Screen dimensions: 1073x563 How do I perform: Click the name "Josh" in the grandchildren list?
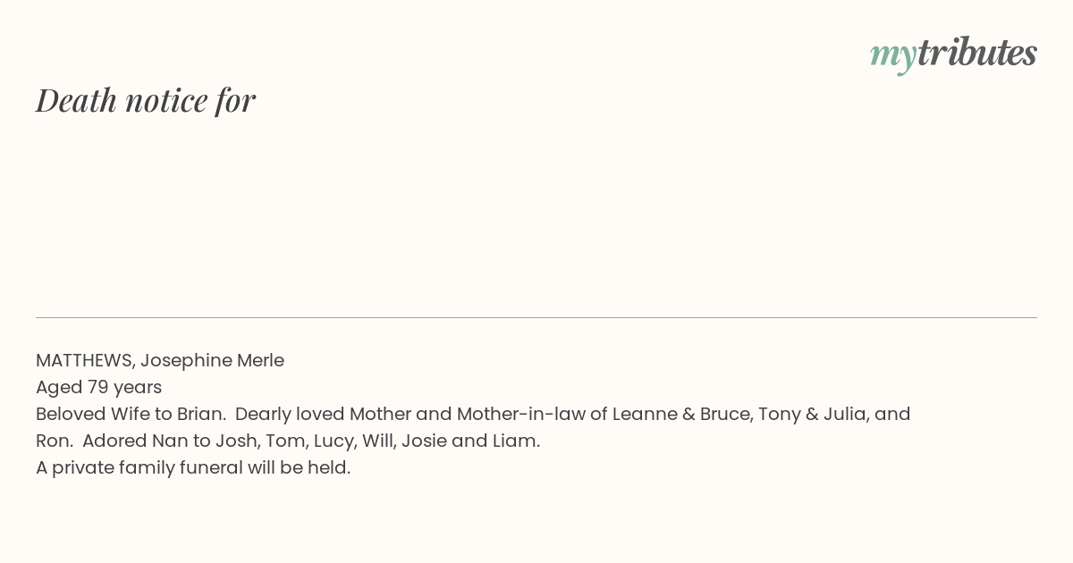tap(236, 441)
